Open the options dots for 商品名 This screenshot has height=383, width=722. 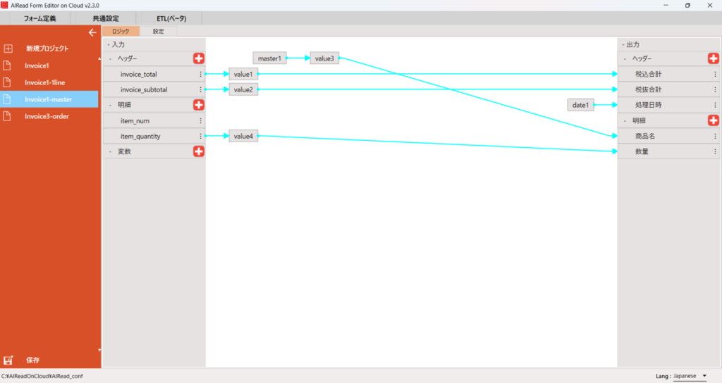(x=714, y=136)
